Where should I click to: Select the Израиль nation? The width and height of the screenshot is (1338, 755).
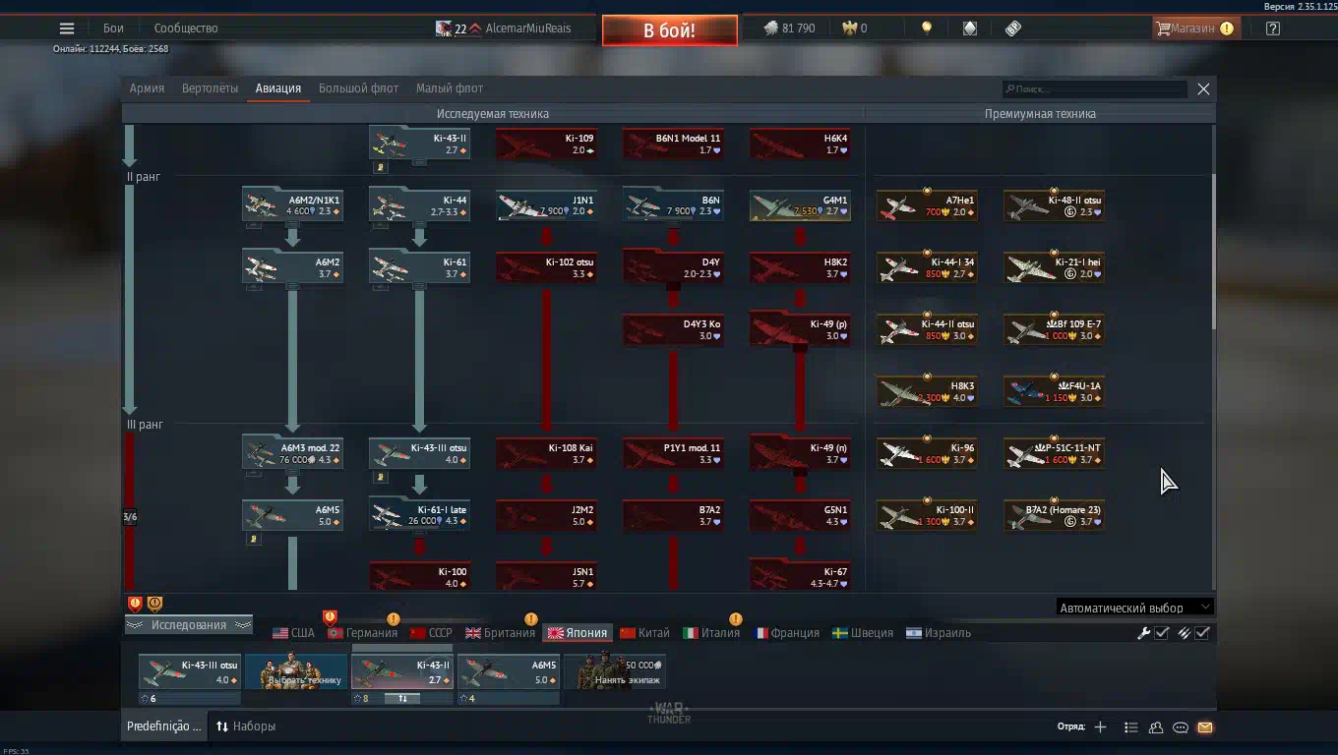[x=939, y=633]
